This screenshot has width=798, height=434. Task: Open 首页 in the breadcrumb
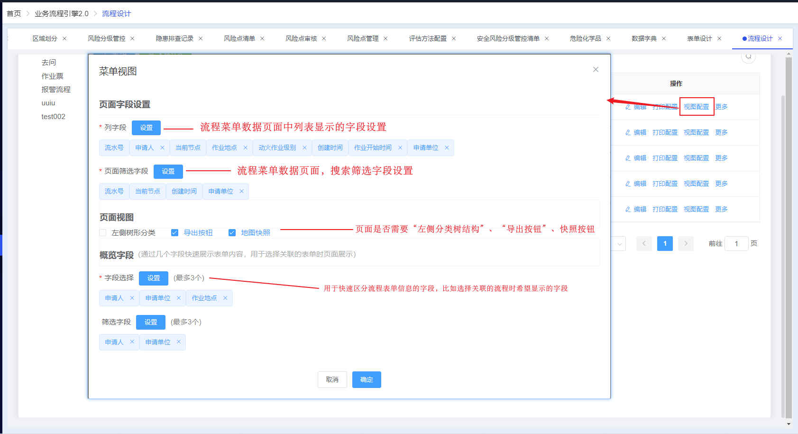pos(14,13)
